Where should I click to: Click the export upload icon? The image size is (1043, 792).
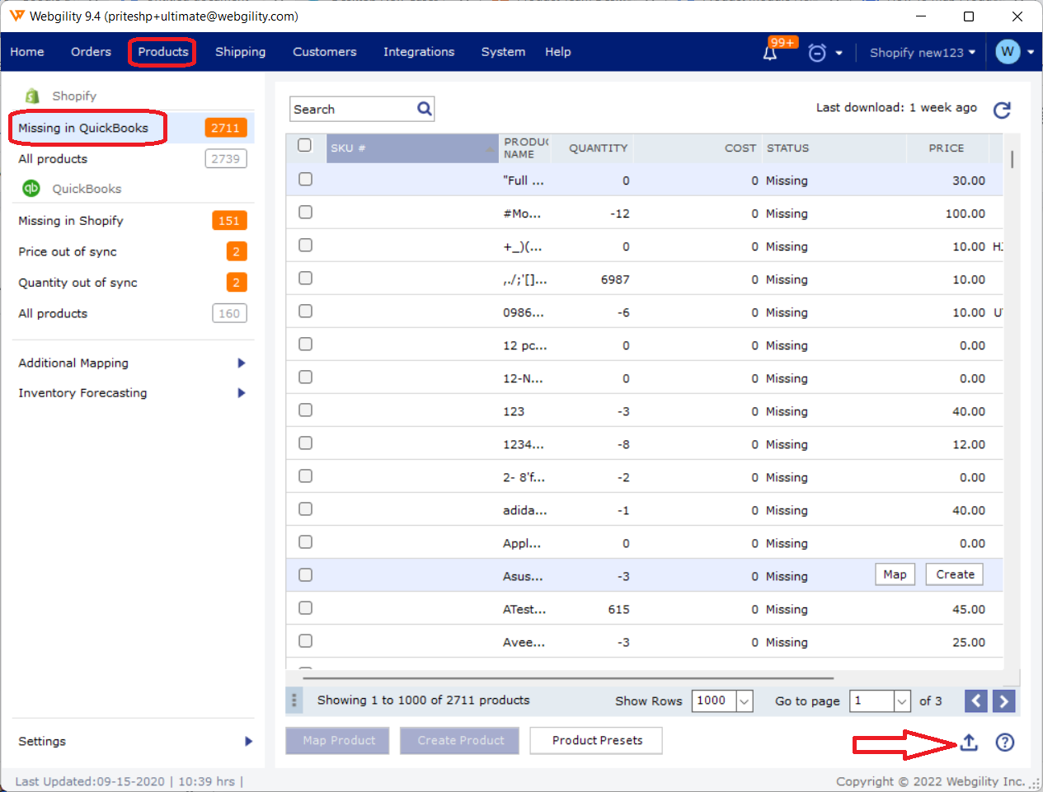click(969, 743)
